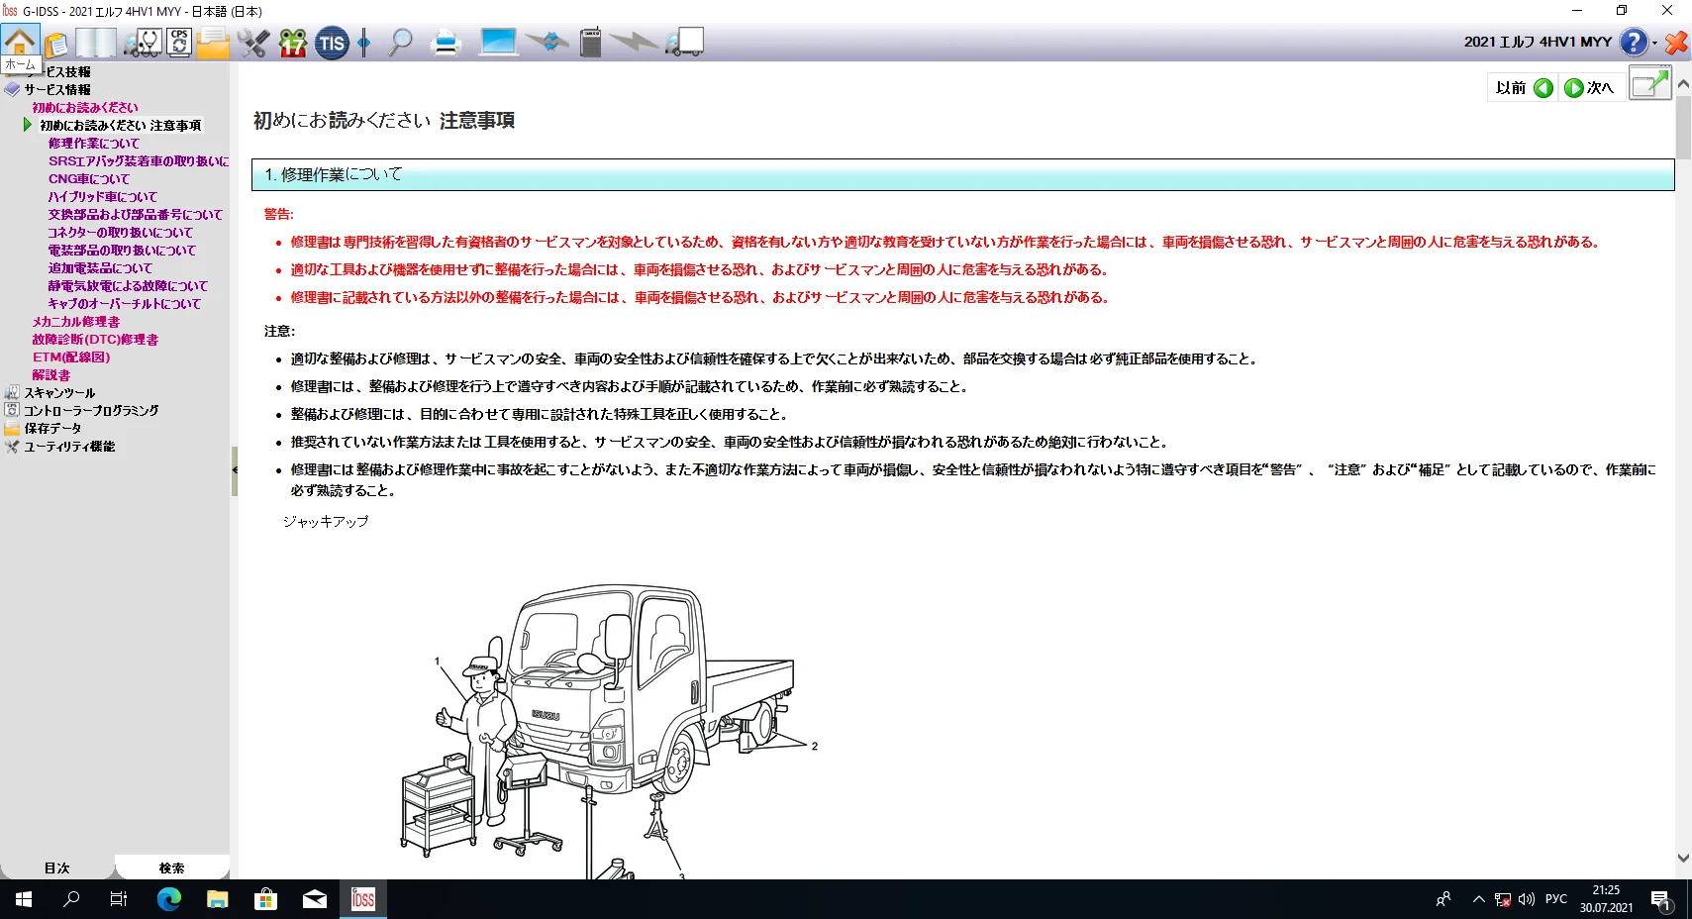This screenshot has width=1692, height=919.
Task: Click the radio interface device toolbar icon
Action: (591, 43)
